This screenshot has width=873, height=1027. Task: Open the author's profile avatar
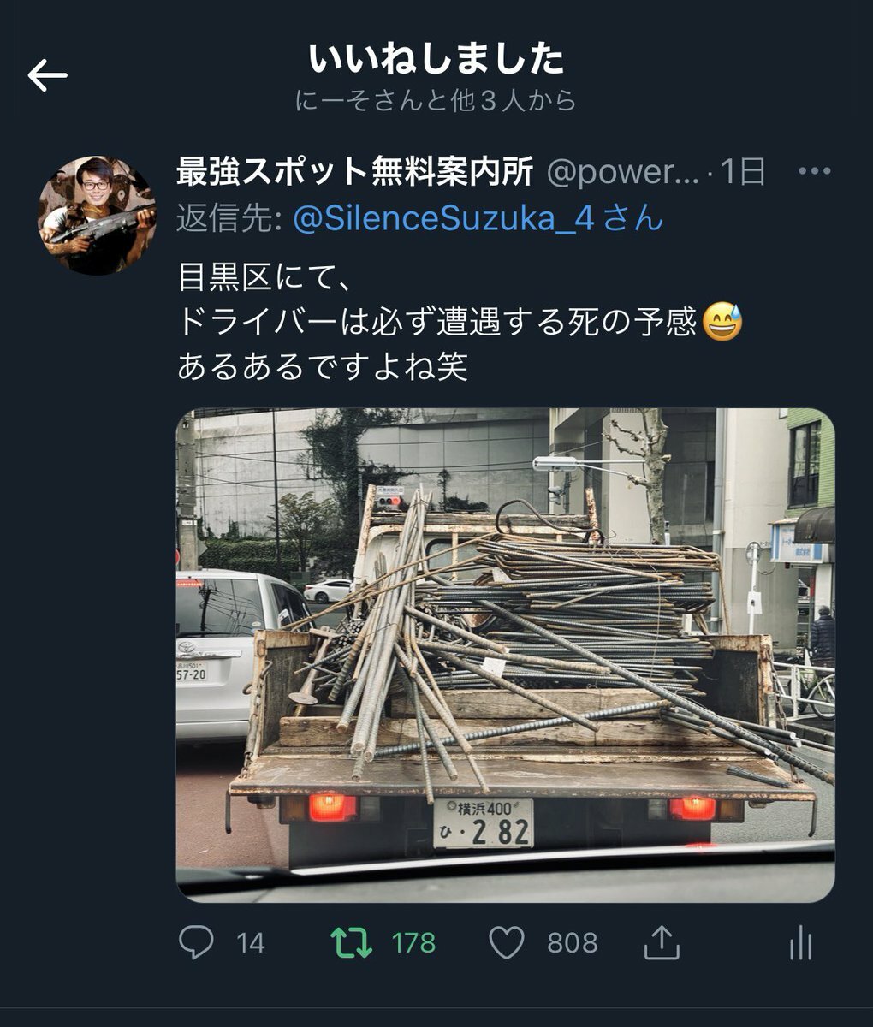pyautogui.click(x=98, y=216)
